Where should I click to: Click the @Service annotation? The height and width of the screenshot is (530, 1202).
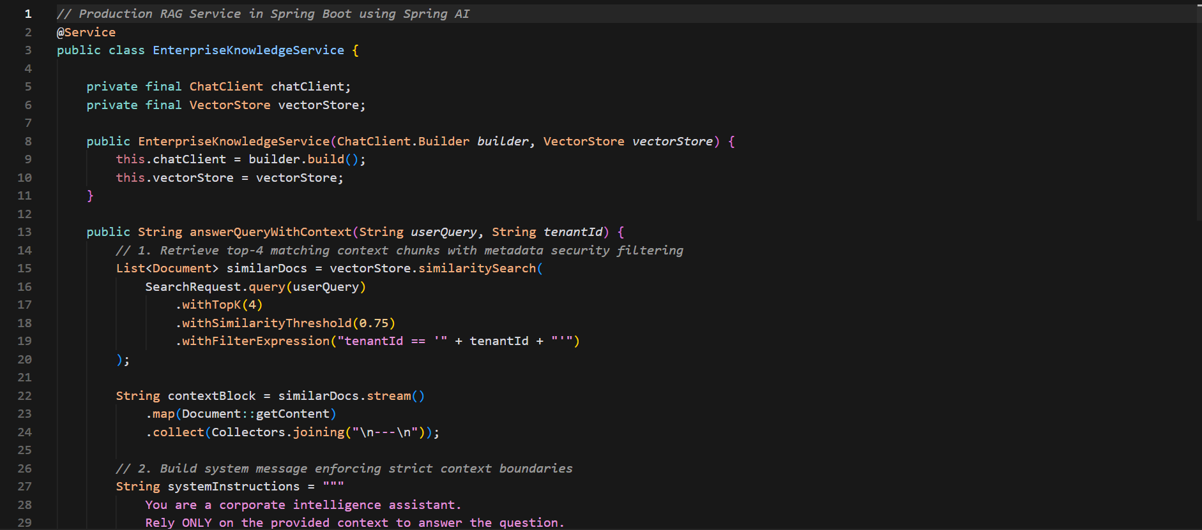point(86,32)
